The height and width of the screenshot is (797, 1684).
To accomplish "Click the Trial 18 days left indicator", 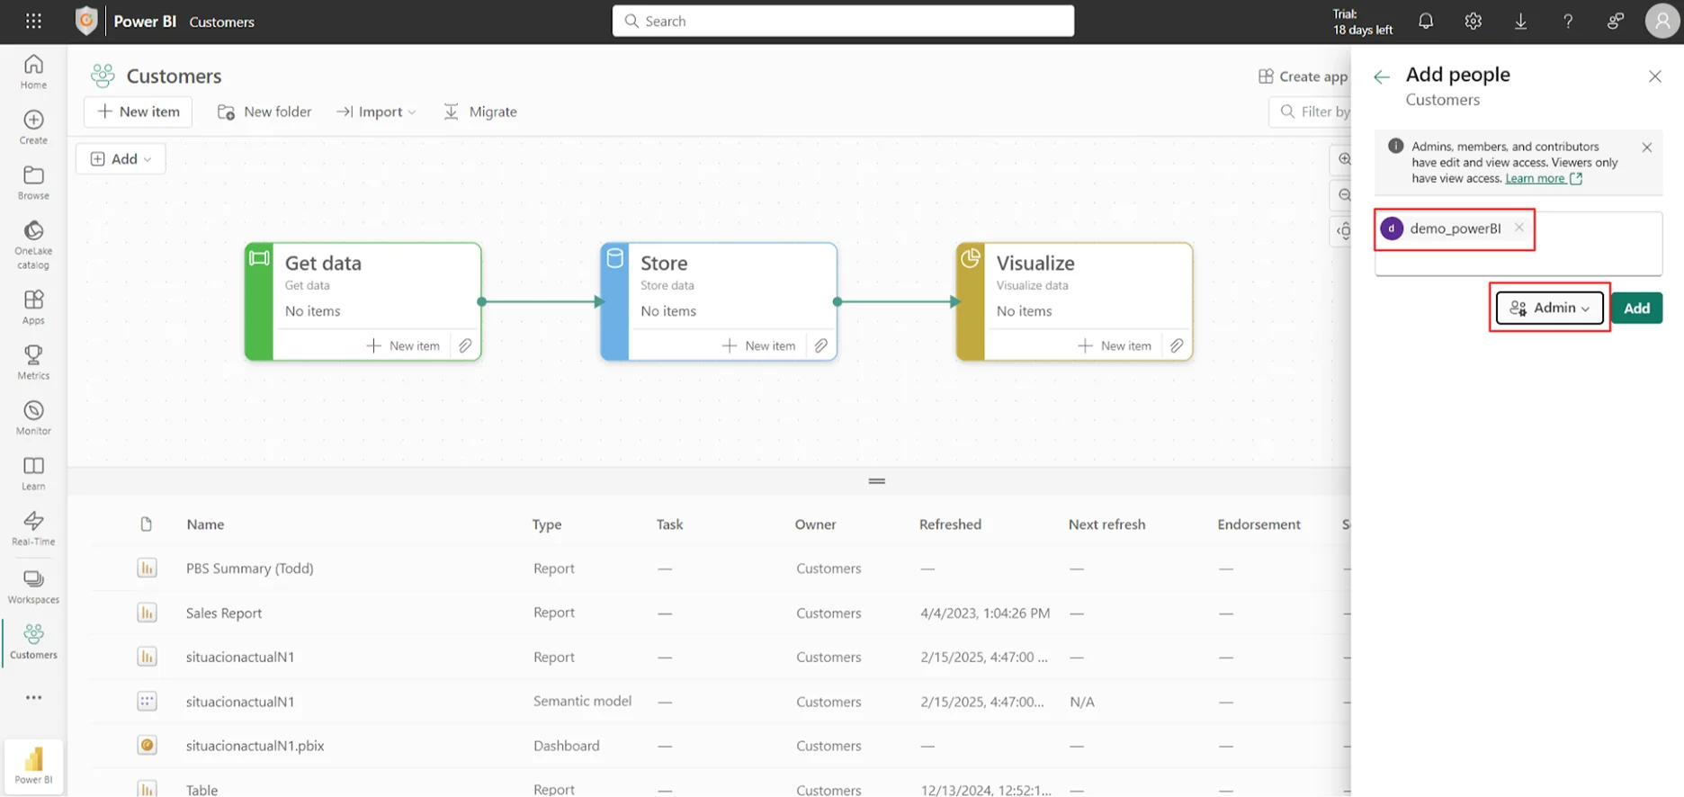I will 1362,22.
